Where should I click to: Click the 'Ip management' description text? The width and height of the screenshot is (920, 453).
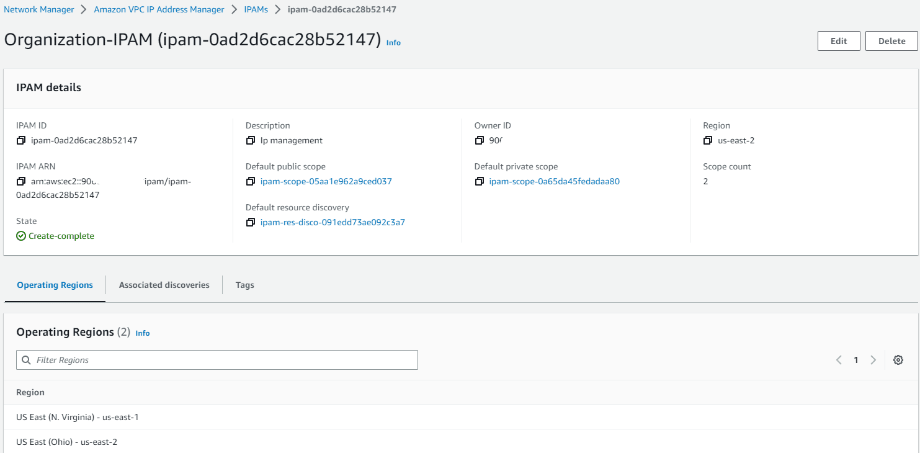pyautogui.click(x=292, y=140)
